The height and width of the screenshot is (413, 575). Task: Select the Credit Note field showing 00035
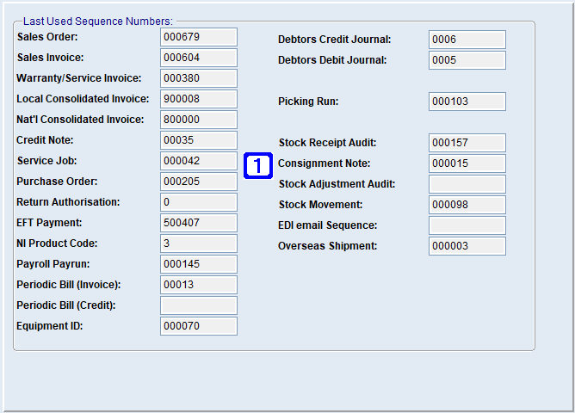pos(199,140)
